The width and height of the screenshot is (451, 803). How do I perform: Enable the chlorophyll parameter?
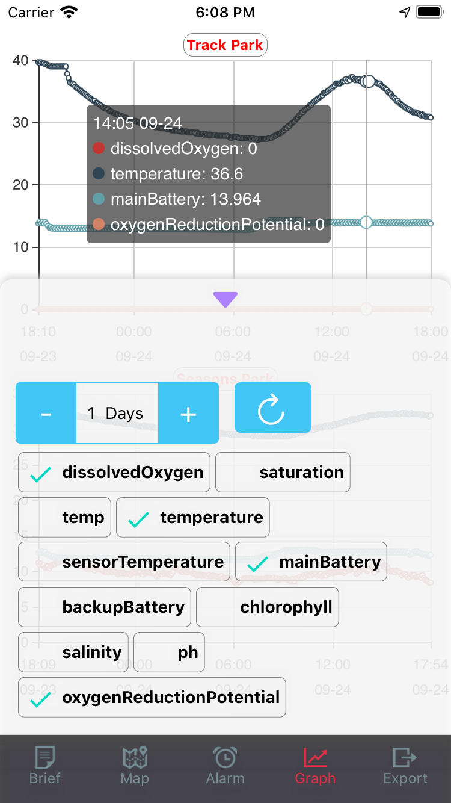[268, 607]
